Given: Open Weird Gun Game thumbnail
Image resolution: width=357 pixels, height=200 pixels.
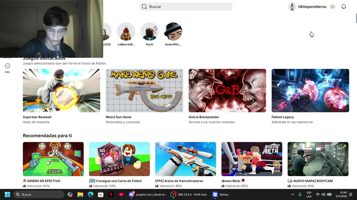Looking at the screenshot, I should (144, 91).
